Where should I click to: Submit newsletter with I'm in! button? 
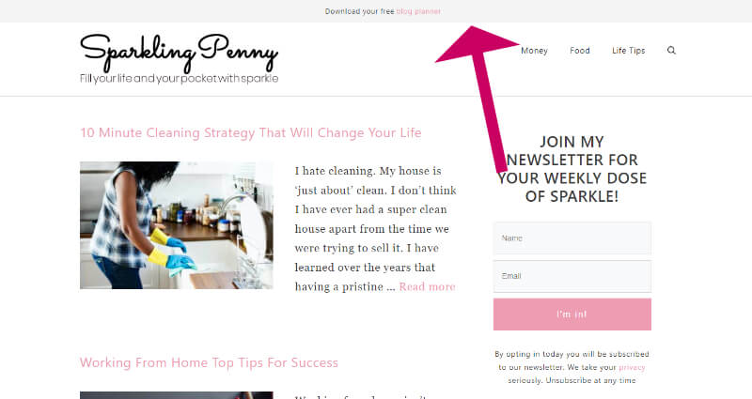[x=572, y=315]
